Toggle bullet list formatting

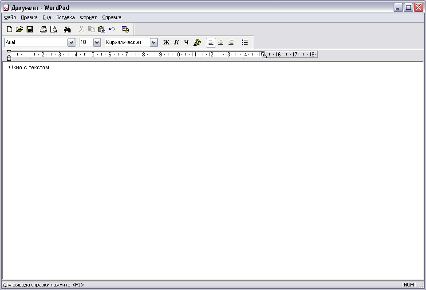click(245, 42)
